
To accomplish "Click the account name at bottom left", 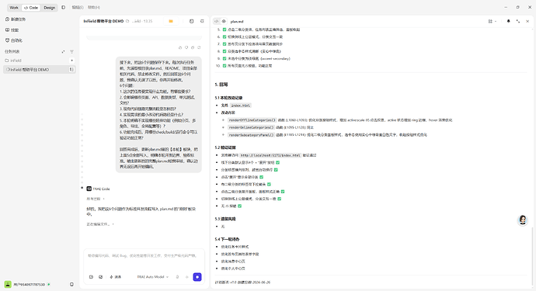I will point(29,285).
